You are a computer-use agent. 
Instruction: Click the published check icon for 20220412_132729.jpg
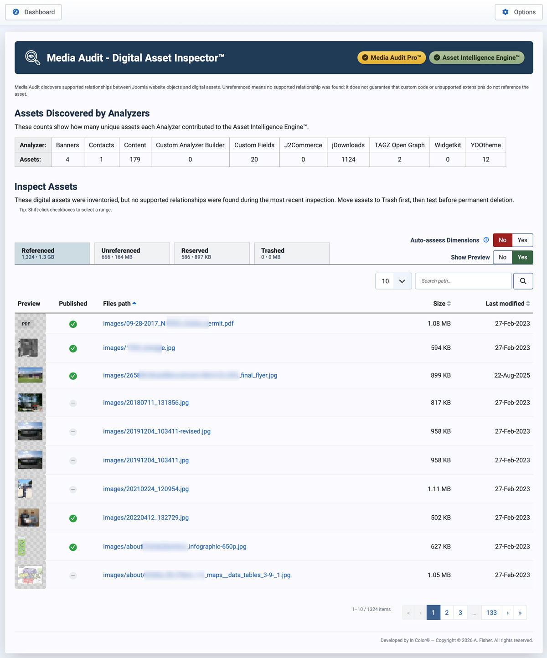point(73,518)
